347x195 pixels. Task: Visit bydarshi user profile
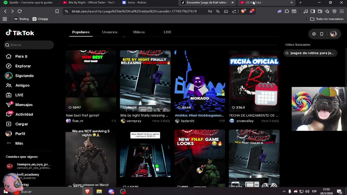(185, 121)
